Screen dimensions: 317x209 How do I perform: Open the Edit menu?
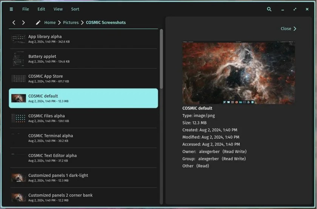coord(41,9)
